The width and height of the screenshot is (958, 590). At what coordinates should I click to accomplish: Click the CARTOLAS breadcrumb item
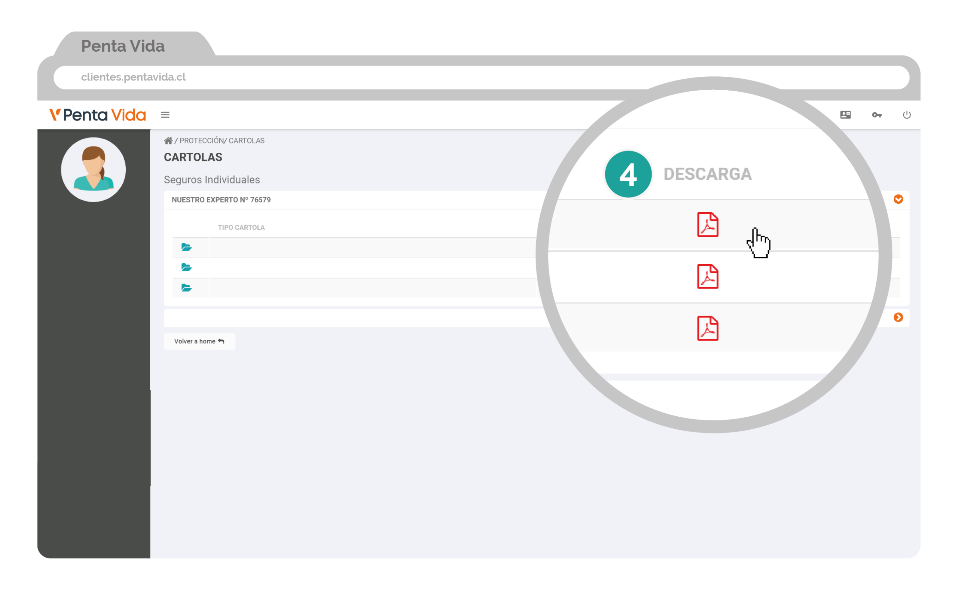[x=247, y=141]
